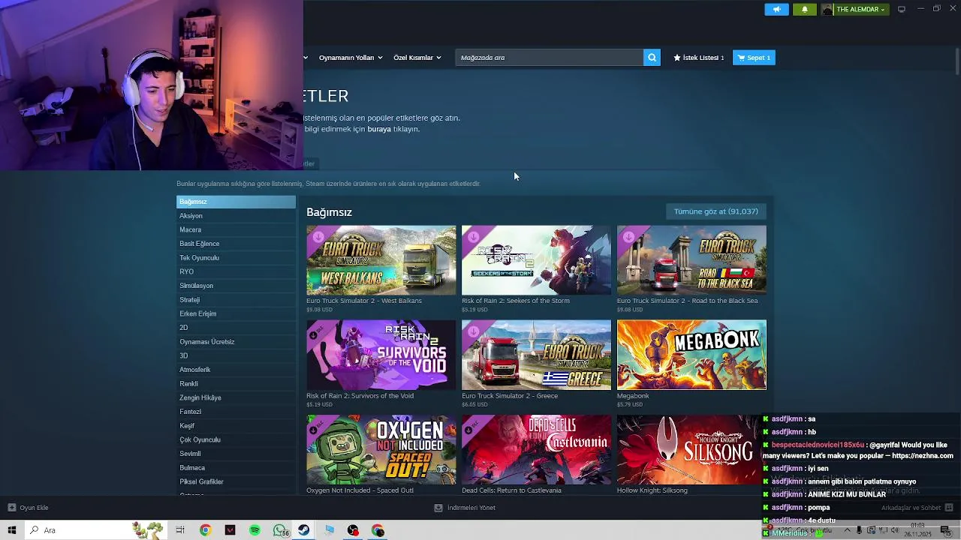
Task: Open İndirmeleri Yönet downloads
Action: [x=465, y=508]
